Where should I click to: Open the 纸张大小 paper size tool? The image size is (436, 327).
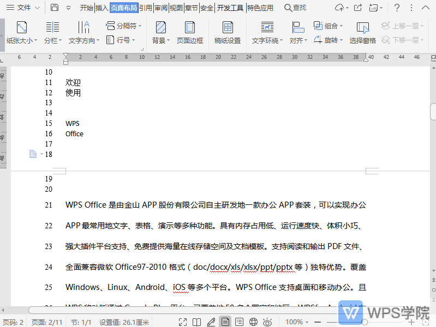[22, 33]
